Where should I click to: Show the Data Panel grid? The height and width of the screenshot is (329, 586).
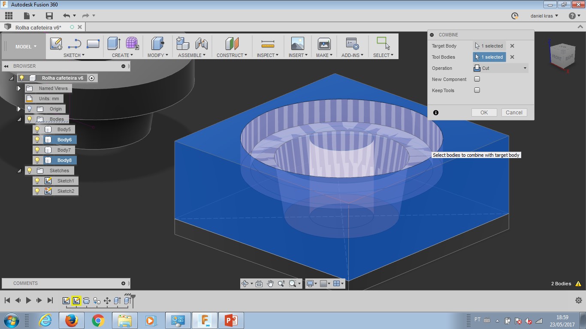click(9, 16)
